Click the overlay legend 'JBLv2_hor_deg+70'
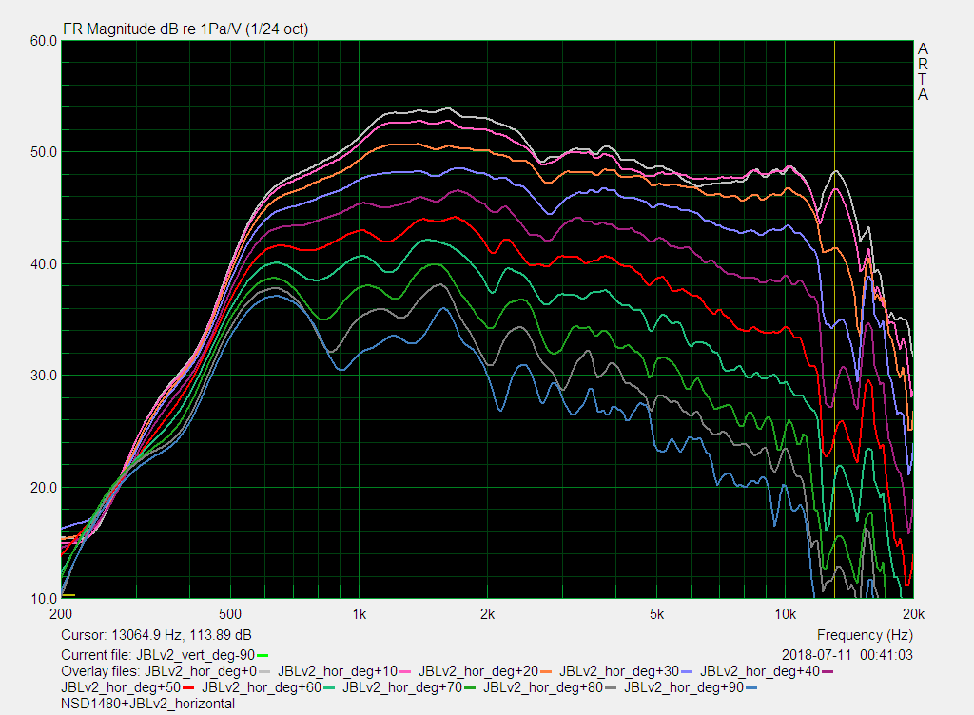 402,687
